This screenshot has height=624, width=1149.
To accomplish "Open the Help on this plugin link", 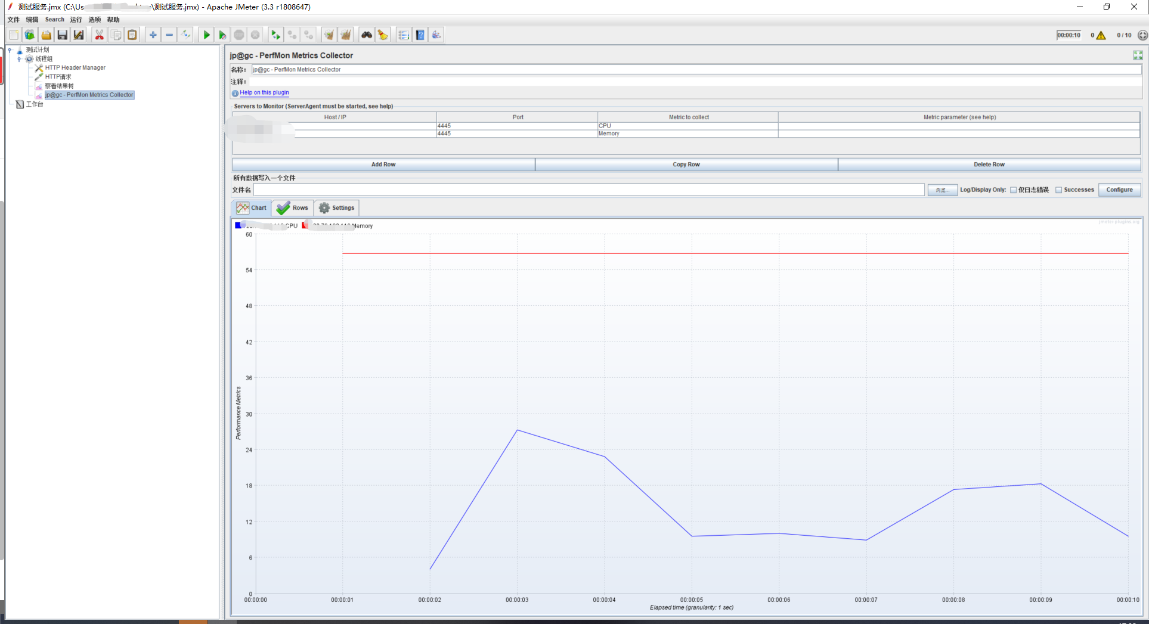I will [264, 93].
